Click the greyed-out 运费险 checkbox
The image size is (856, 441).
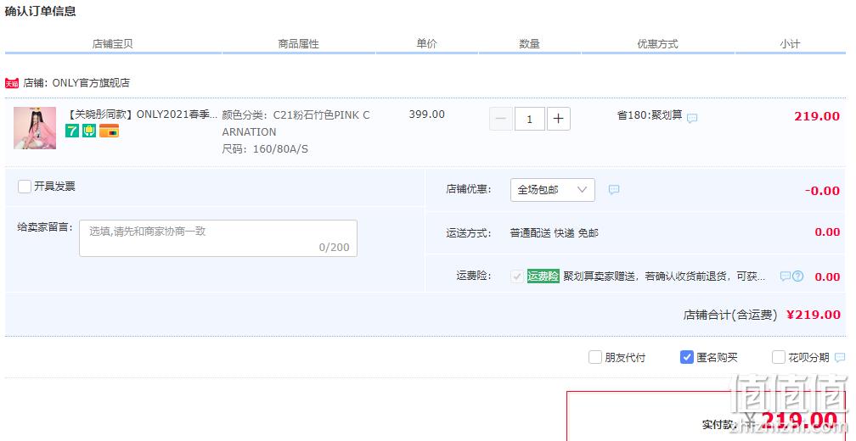516,276
